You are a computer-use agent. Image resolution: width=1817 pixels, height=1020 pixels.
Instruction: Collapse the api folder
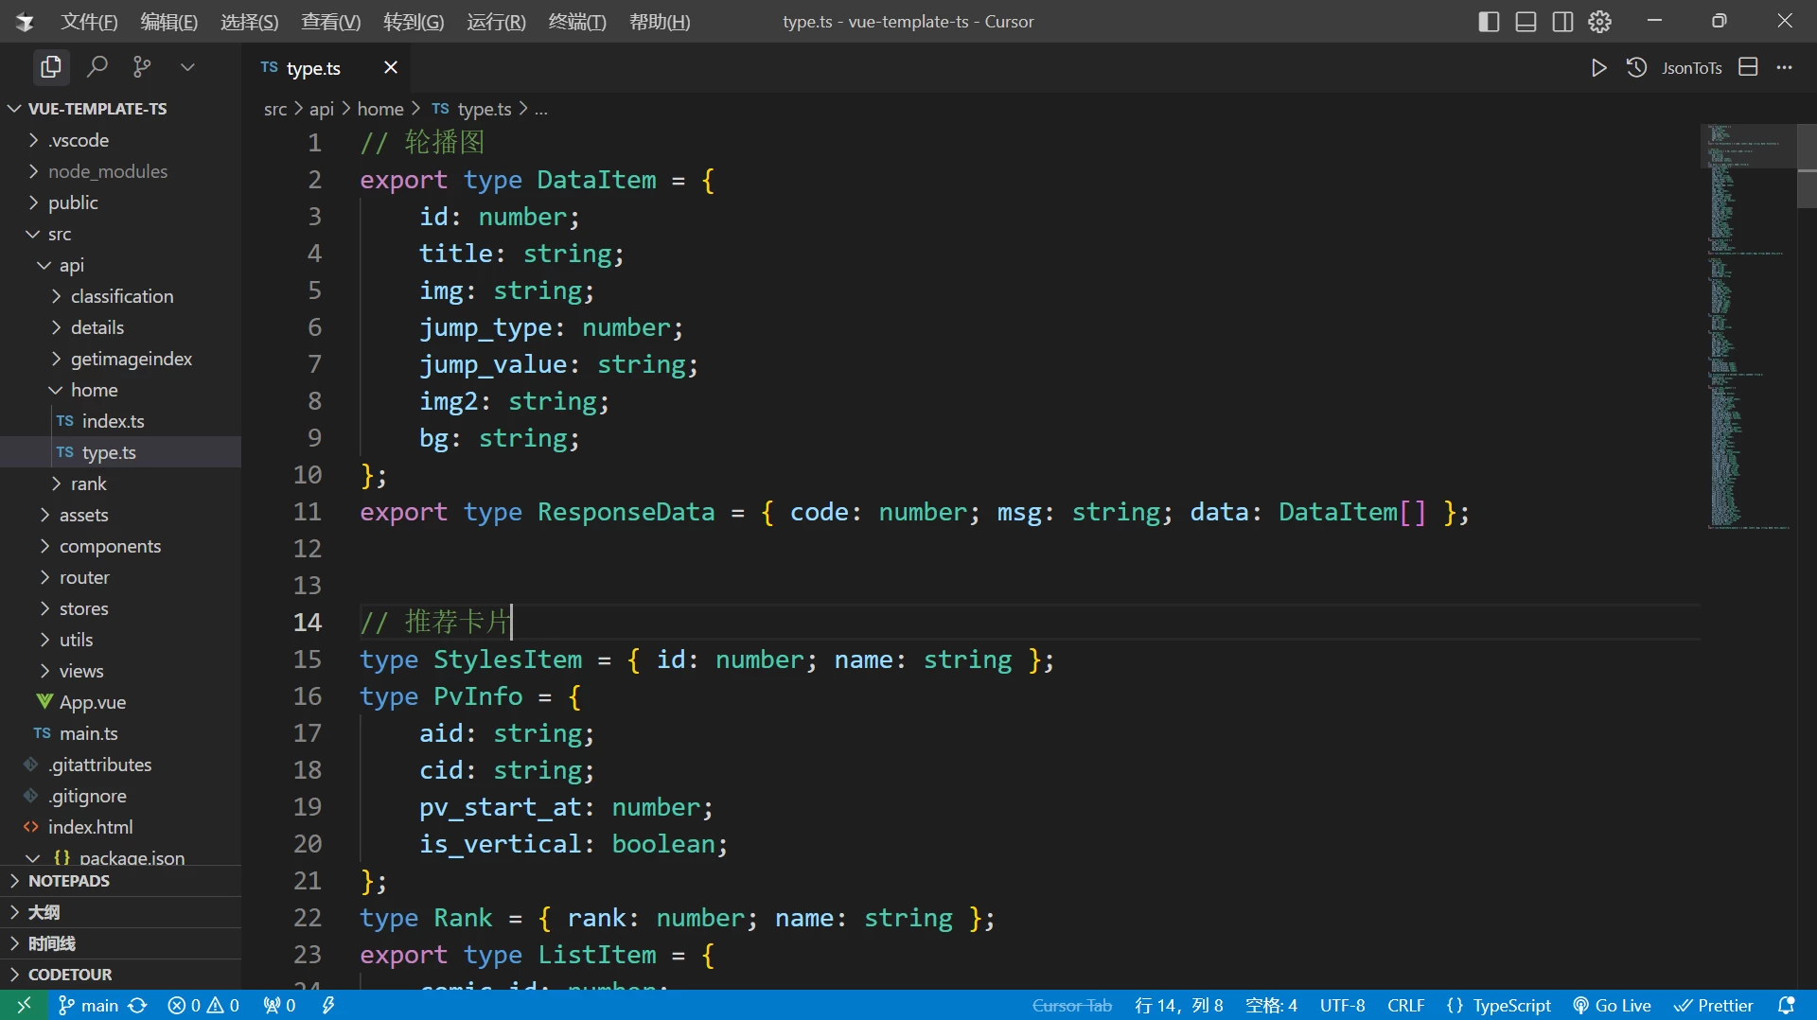point(121,265)
